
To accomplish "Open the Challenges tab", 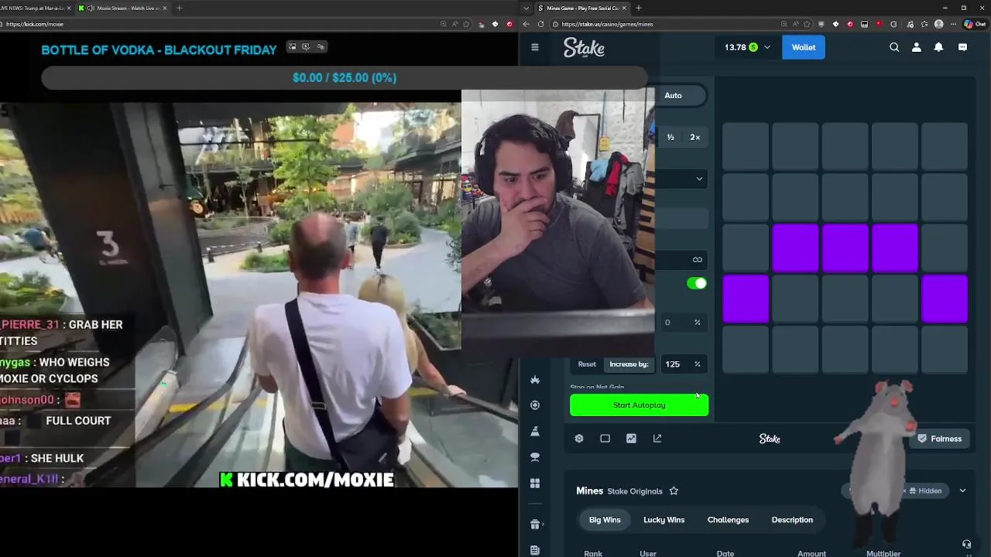I will (x=728, y=520).
